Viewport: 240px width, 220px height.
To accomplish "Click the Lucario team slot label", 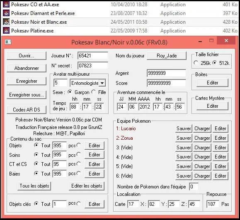I will pos(126,129).
